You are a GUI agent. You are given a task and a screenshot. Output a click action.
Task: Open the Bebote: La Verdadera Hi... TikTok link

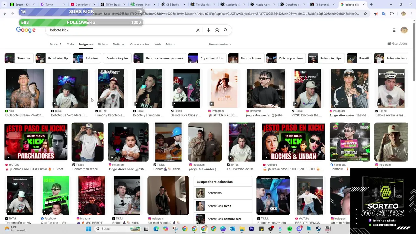pyautogui.click(x=70, y=115)
